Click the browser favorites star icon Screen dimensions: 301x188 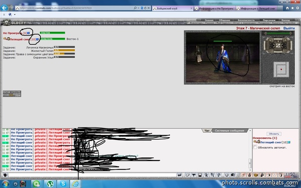[292, 8]
